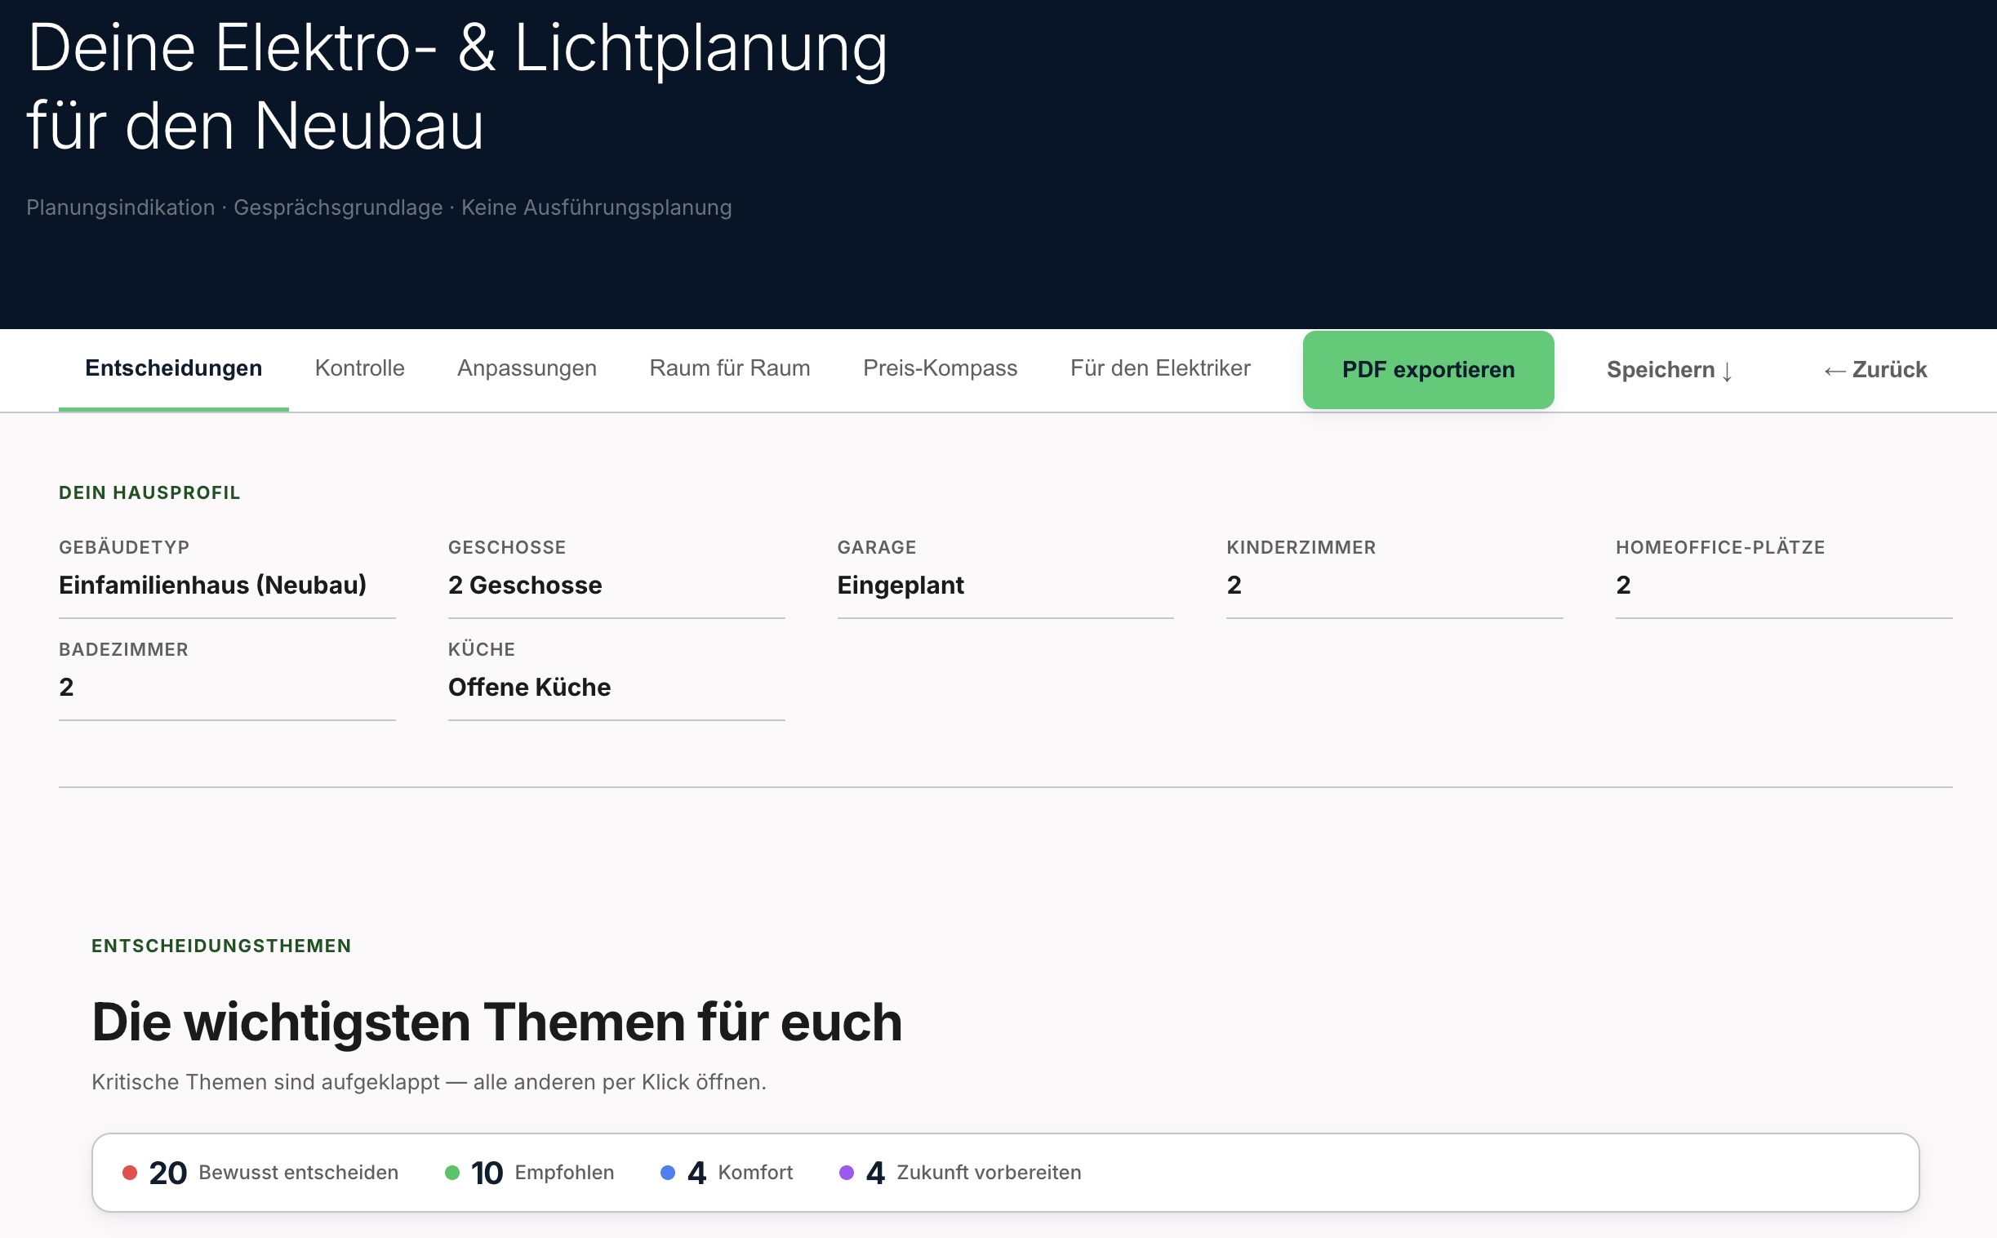Click the green dot beside Empfohlen
The image size is (1997, 1238).
(x=451, y=1173)
